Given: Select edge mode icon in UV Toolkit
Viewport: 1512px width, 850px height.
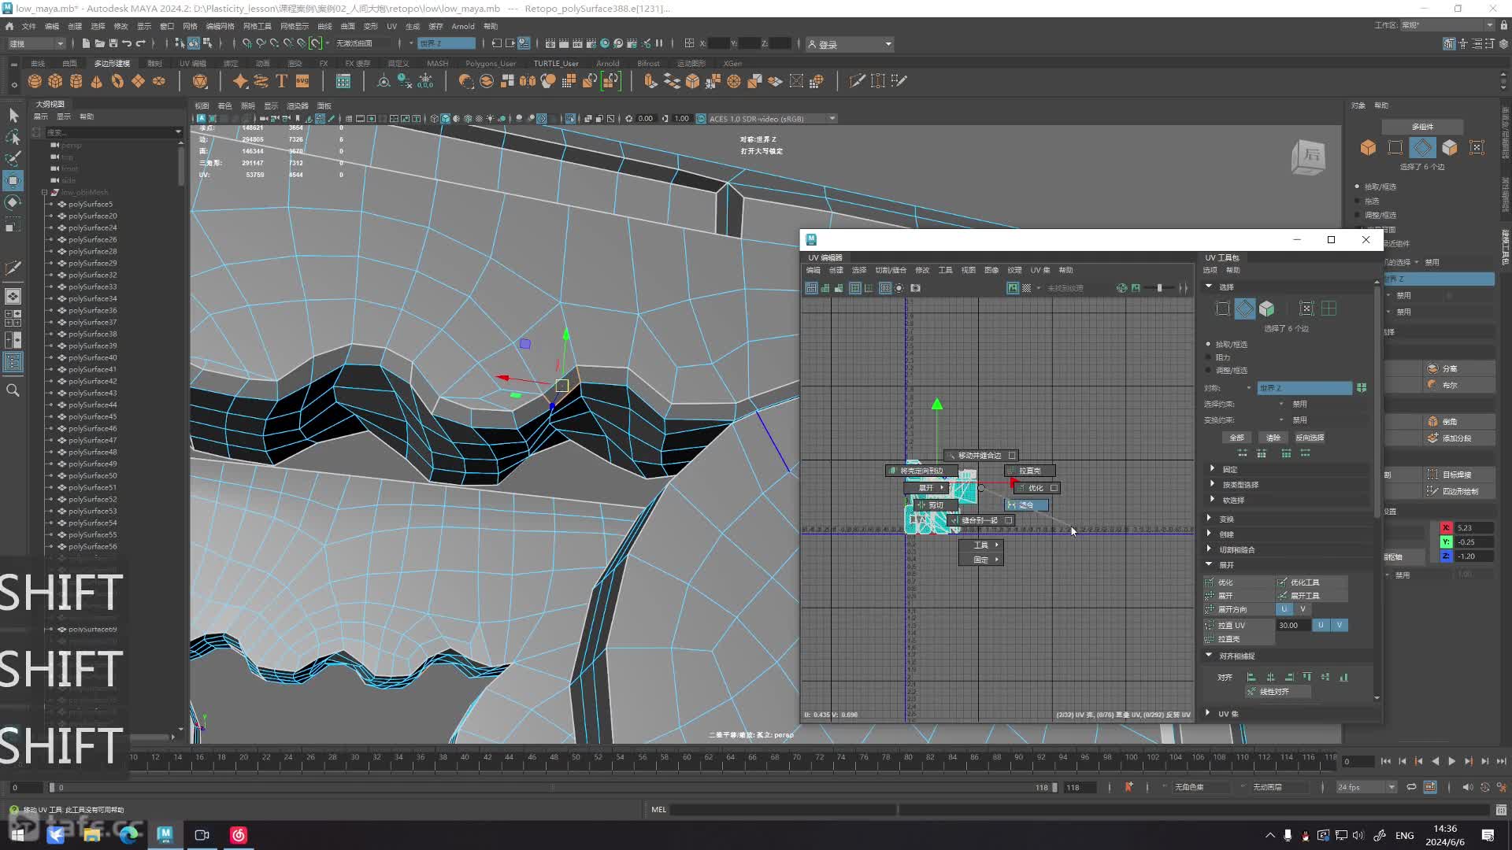Looking at the screenshot, I should (x=1244, y=309).
